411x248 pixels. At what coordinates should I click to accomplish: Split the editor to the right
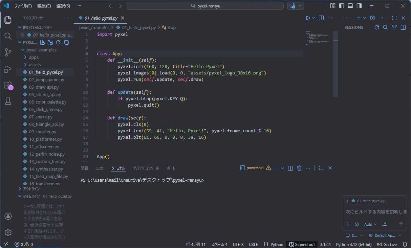pyautogui.click(x=321, y=18)
